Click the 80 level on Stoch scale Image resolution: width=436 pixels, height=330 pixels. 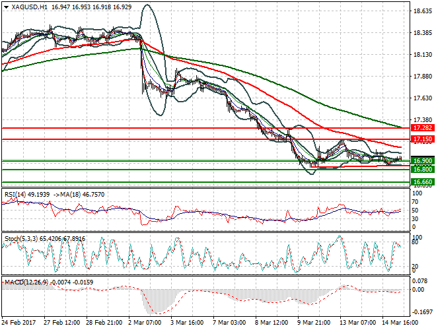pyautogui.click(x=415, y=243)
